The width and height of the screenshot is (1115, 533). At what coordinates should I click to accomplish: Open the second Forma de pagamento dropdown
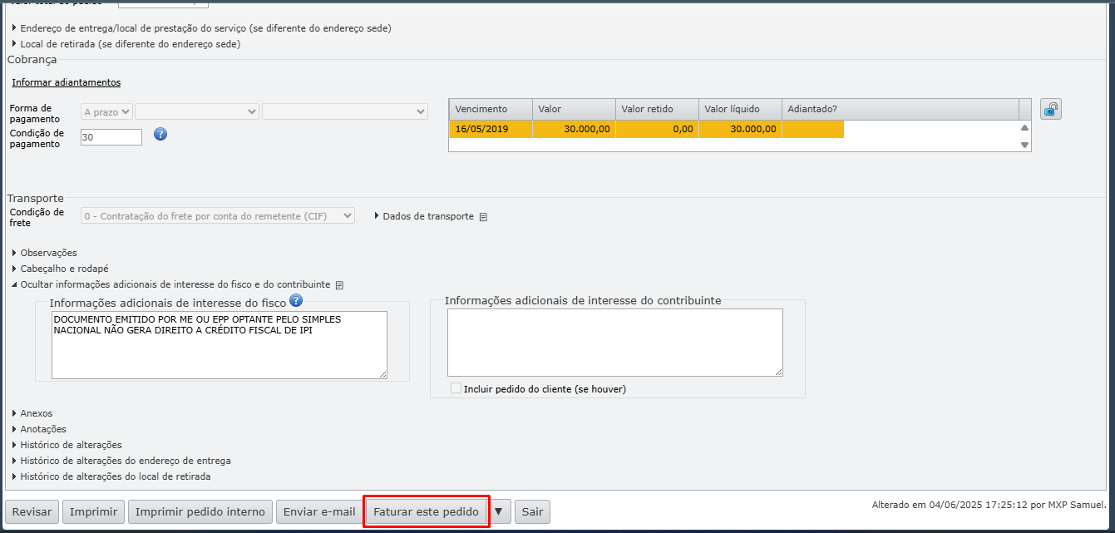point(197,111)
